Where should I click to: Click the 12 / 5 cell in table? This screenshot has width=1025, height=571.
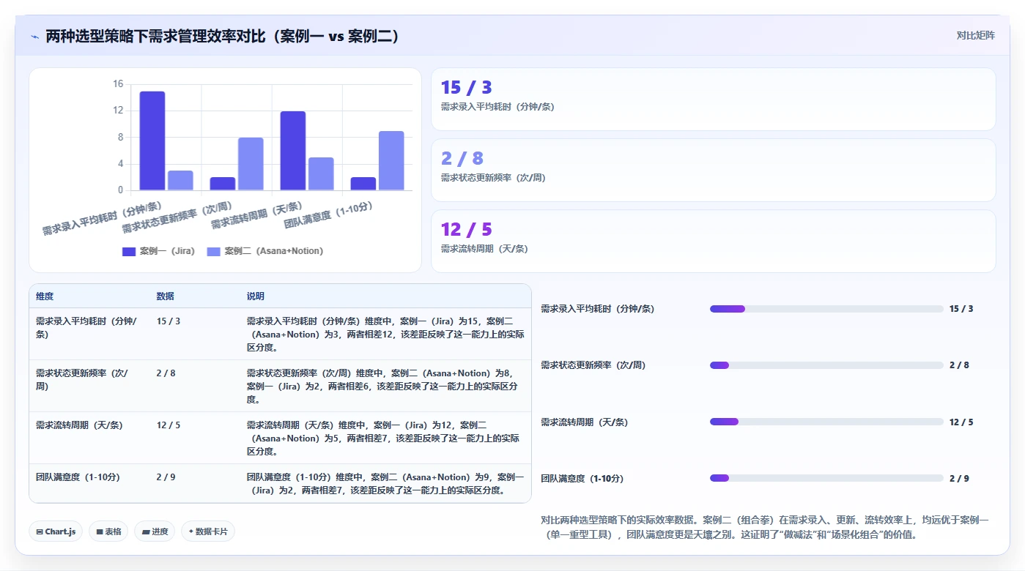tap(169, 425)
